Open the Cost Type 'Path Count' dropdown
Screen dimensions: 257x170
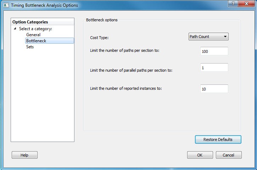208,37
